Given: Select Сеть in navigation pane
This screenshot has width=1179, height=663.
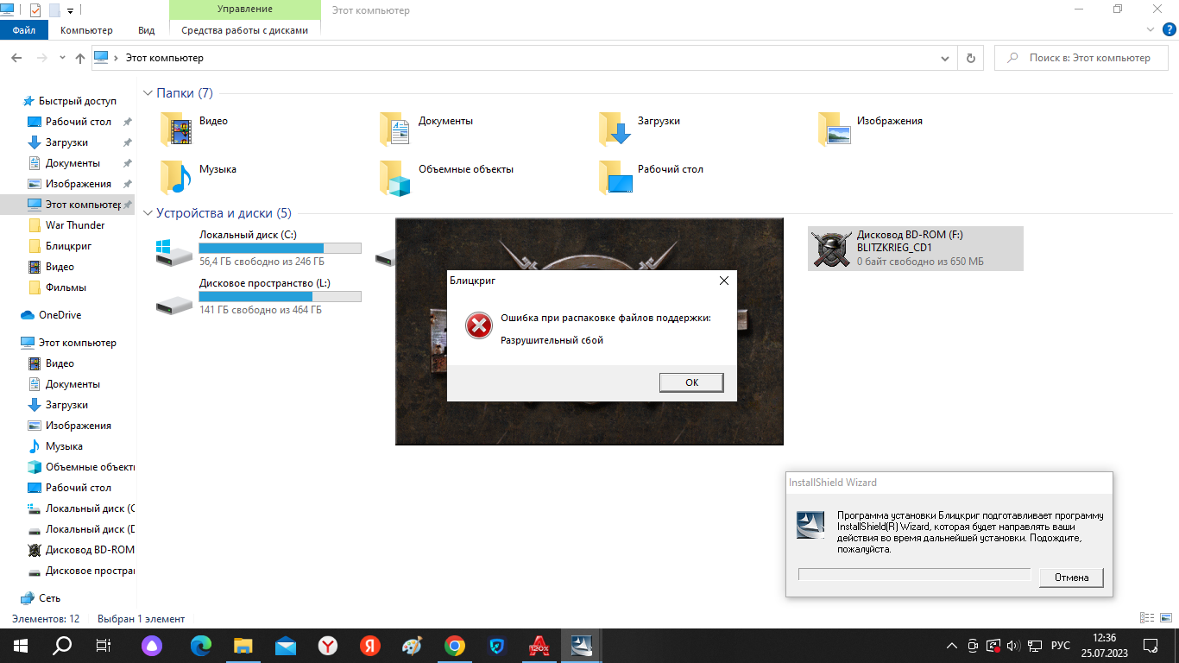Looking at the screenshot, I should point(49,598).
